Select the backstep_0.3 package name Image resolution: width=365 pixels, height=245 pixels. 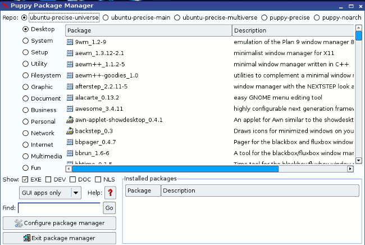(x=94, y=131)
